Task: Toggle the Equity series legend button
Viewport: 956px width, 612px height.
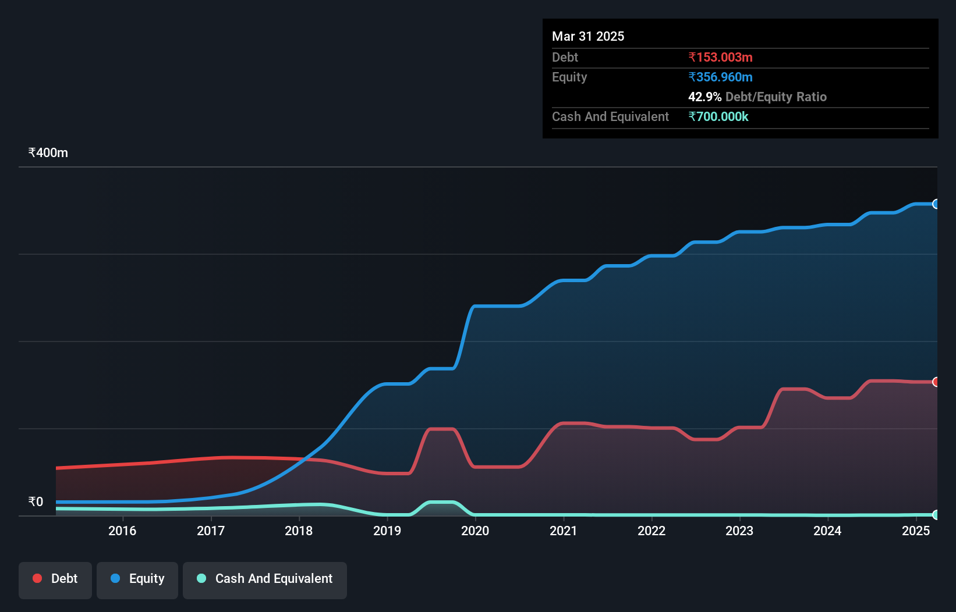Action: (x=137, y=580)
